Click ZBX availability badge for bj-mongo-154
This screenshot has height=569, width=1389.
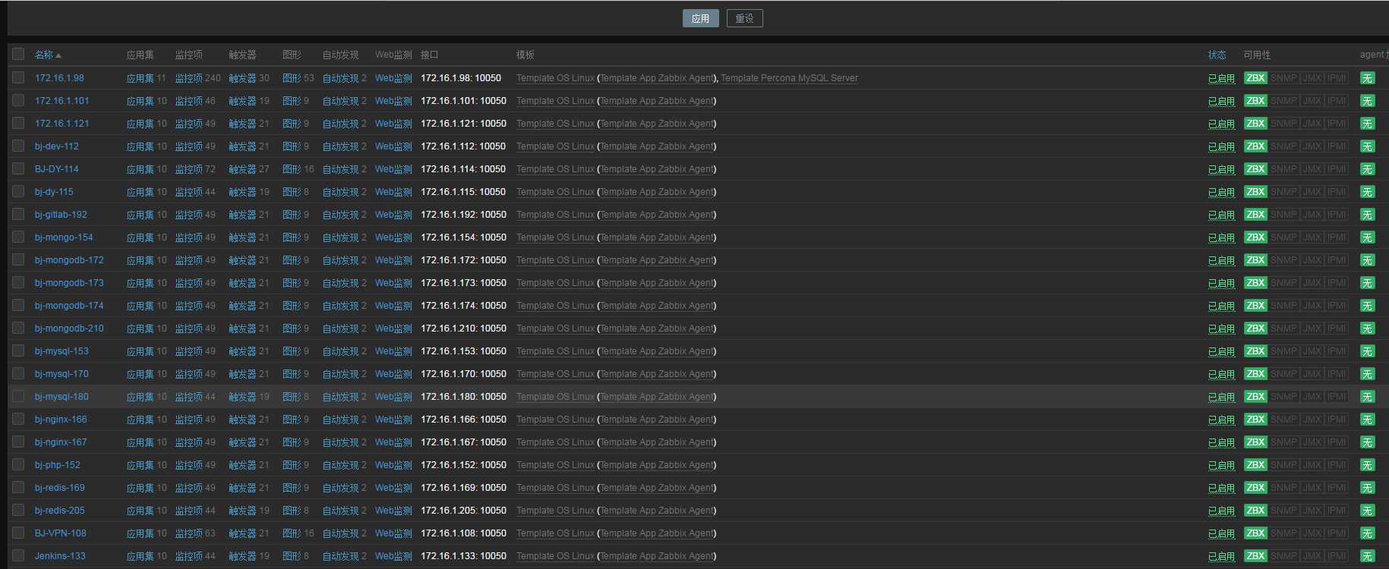1255,237
